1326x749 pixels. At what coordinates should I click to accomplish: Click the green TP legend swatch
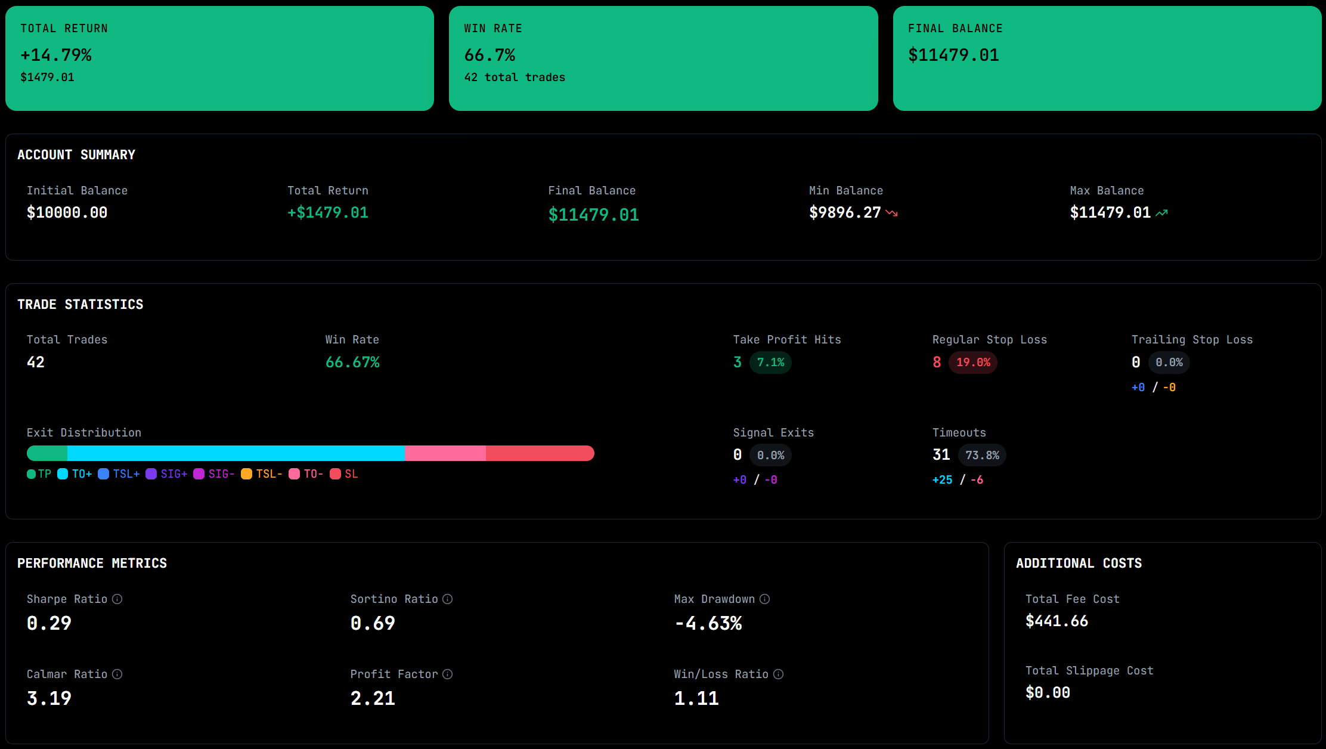click(32, 474)
